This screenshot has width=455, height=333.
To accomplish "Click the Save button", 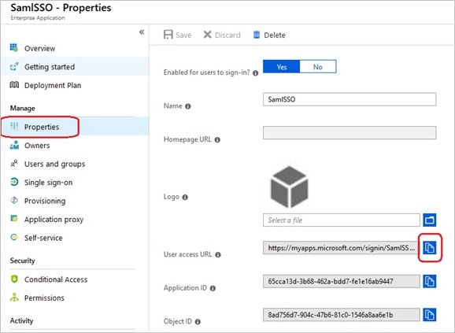I will coord(177,35).
